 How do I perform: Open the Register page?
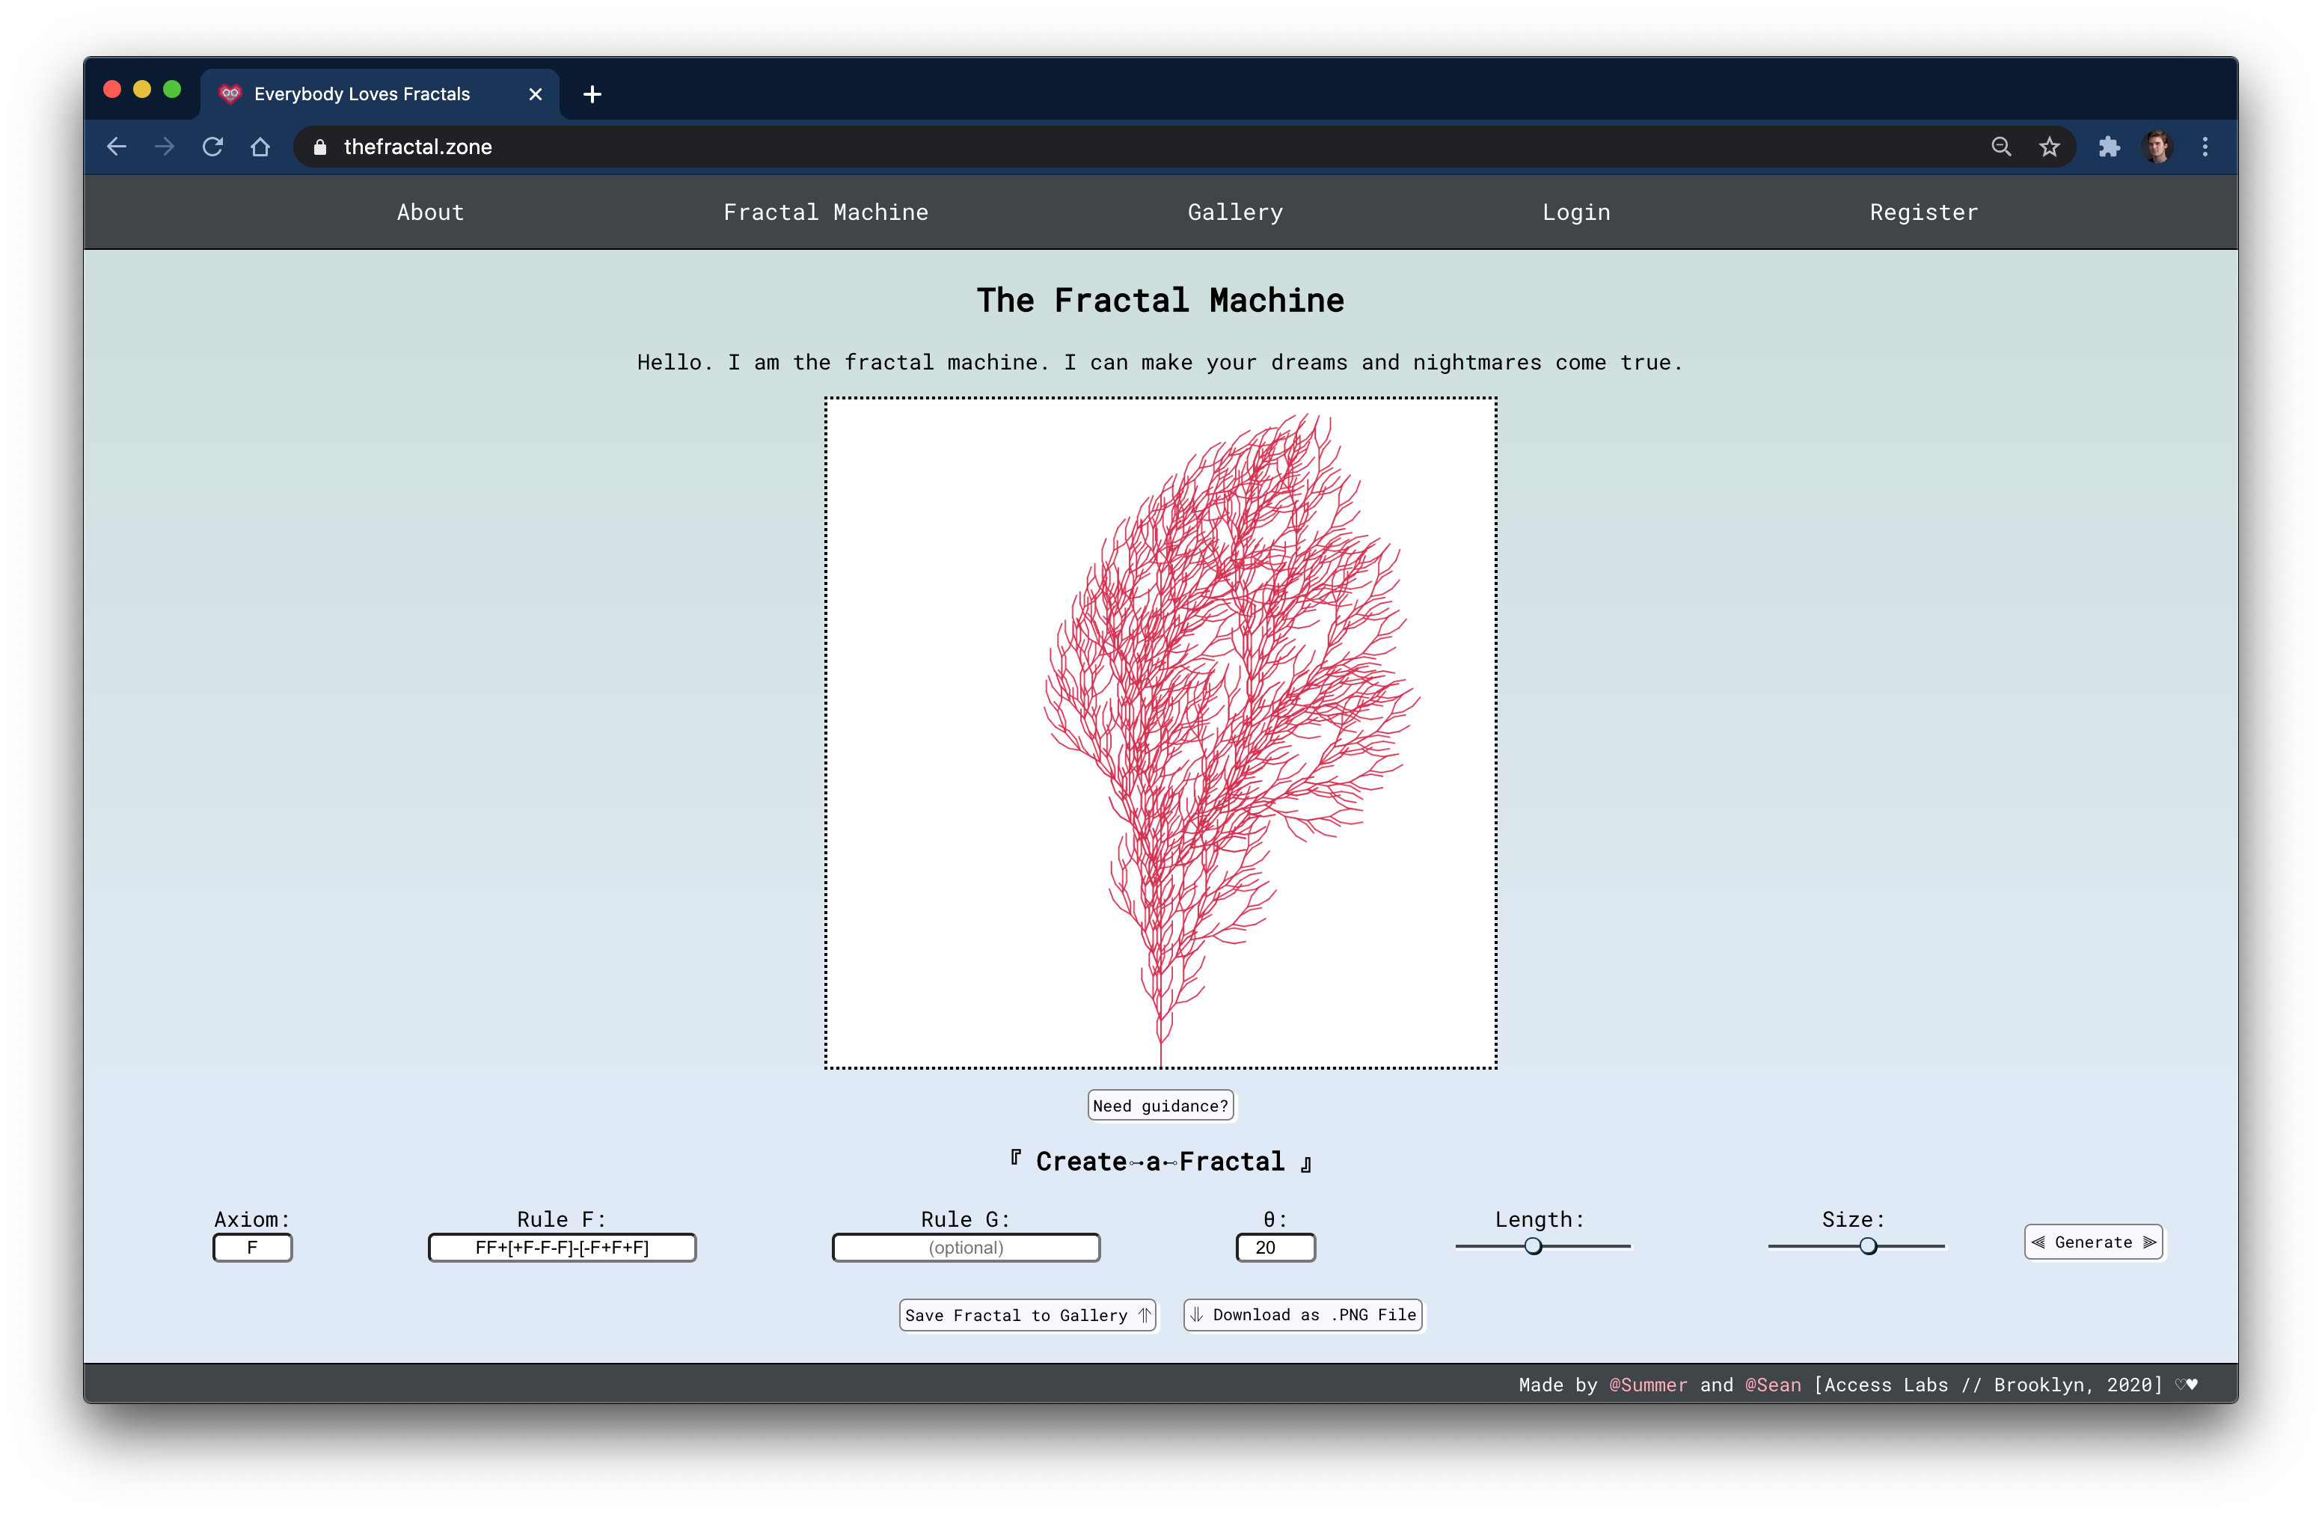tap(1924, 212)
